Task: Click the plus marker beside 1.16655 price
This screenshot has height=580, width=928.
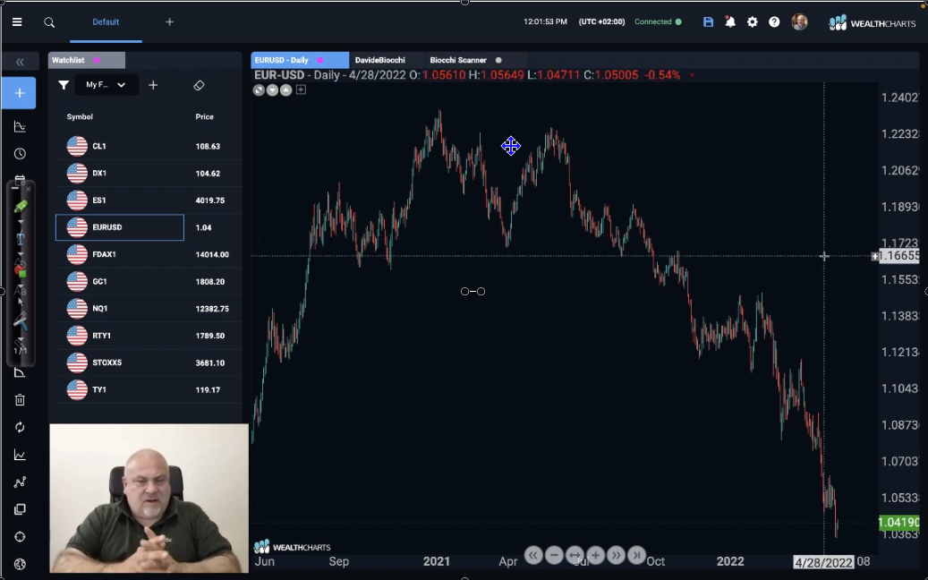Action: pyautogui.click(x=874, y=256)
